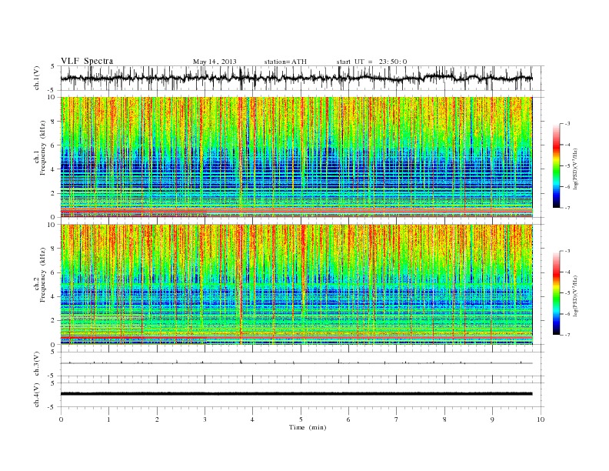Click the ch.2 spectrogram panel
Screen dimensions: 609x471
pos(297,285)
